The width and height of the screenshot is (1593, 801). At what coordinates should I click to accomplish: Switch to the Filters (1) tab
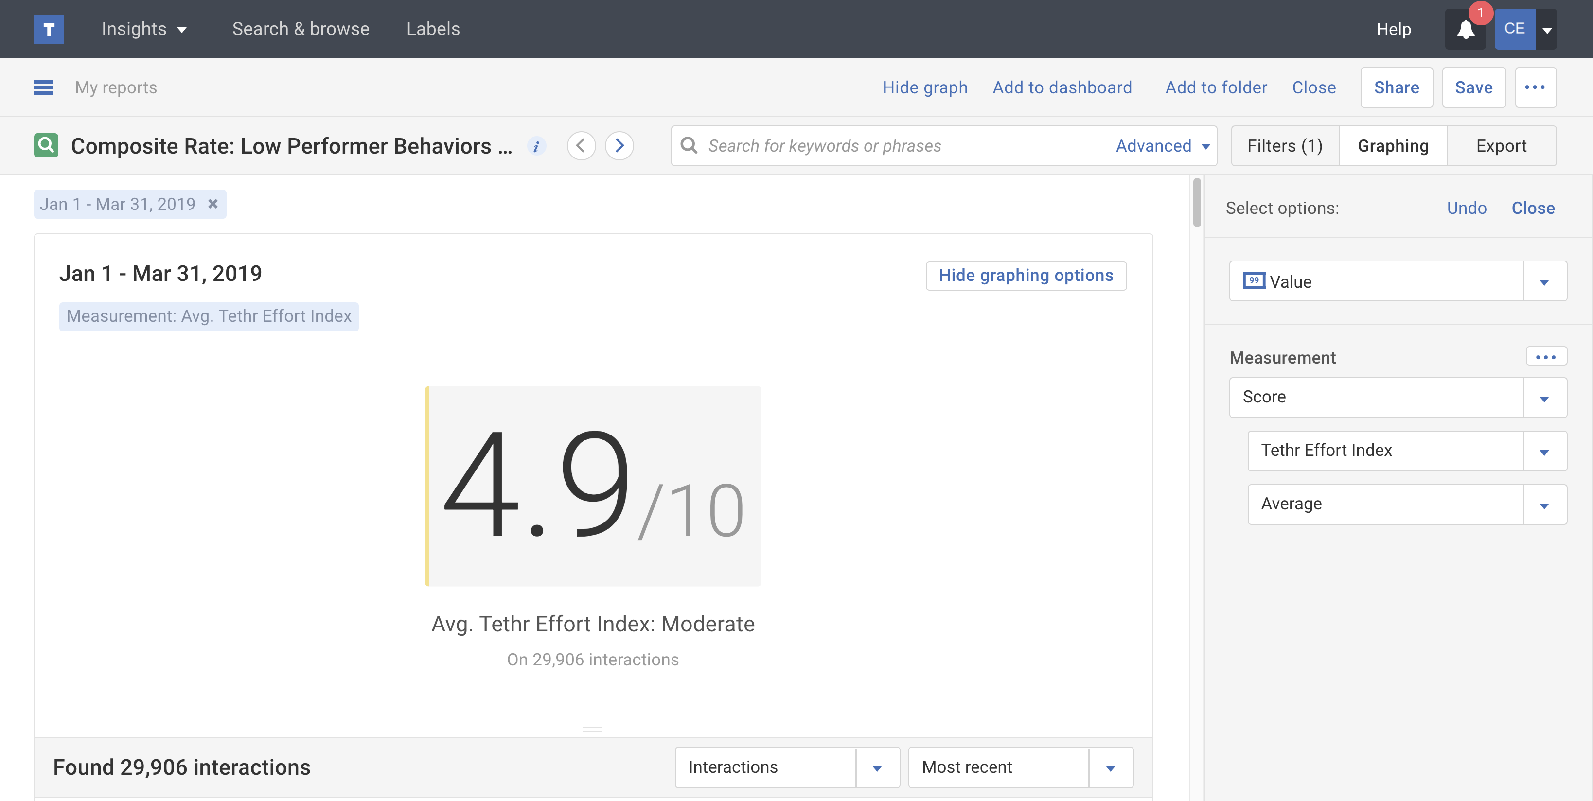1284,146
